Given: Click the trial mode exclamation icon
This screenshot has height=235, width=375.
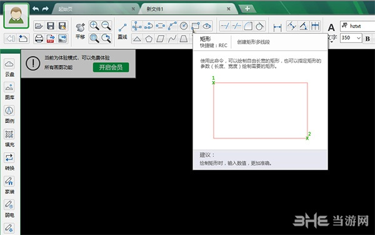Looking at the screenshot, I should coord(33,63).
